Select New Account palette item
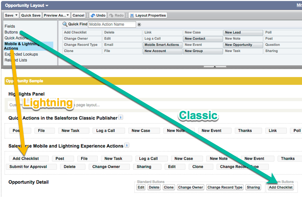This screenshot has width=302, height=197. [x=163, y=51]
